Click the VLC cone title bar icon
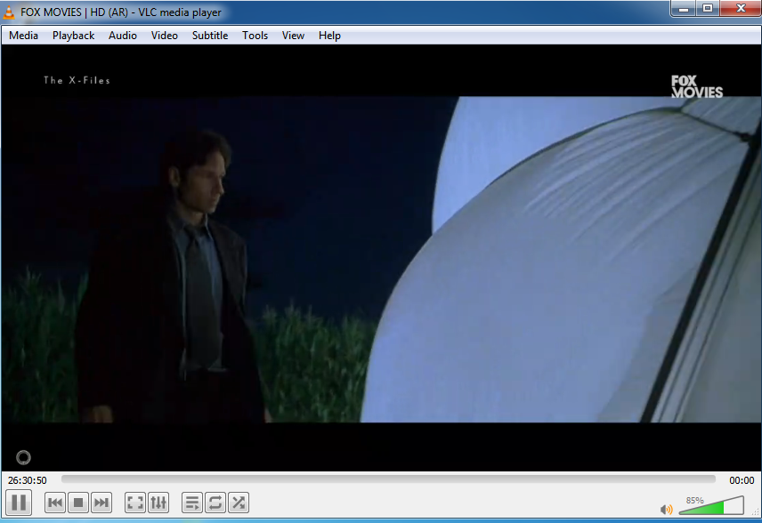The width and height of the screenshot is (762, 523). point(9,12)
